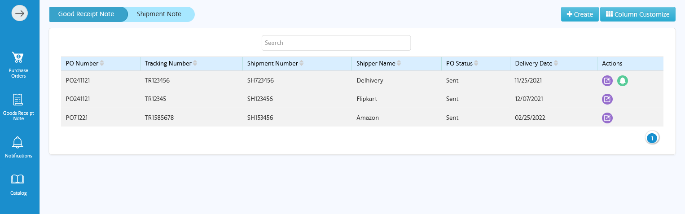Open Catalog book icon in sidebar
Screen dimensions: 685x214
point(18,179)
